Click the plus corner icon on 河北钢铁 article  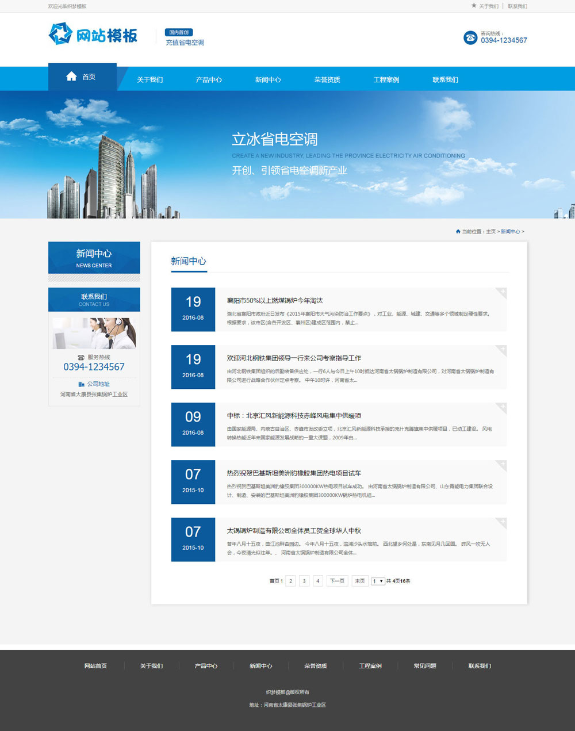coord(502,350)
